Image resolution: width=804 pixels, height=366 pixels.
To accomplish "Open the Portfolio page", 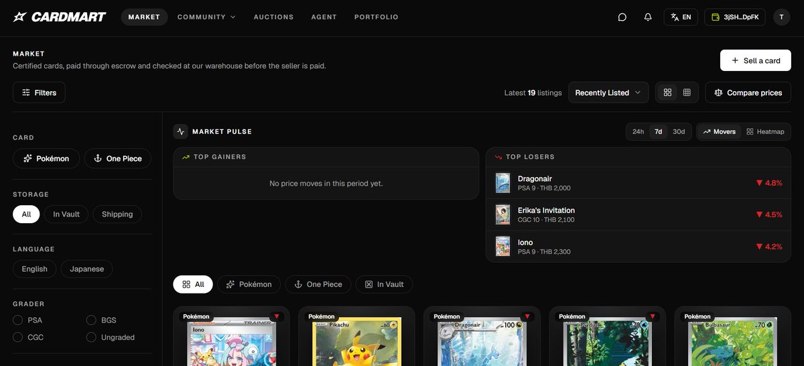I will [377, 17].
